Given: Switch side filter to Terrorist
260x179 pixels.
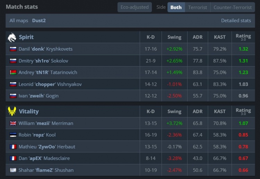Looking at the screenshot, I should [198, 7].
